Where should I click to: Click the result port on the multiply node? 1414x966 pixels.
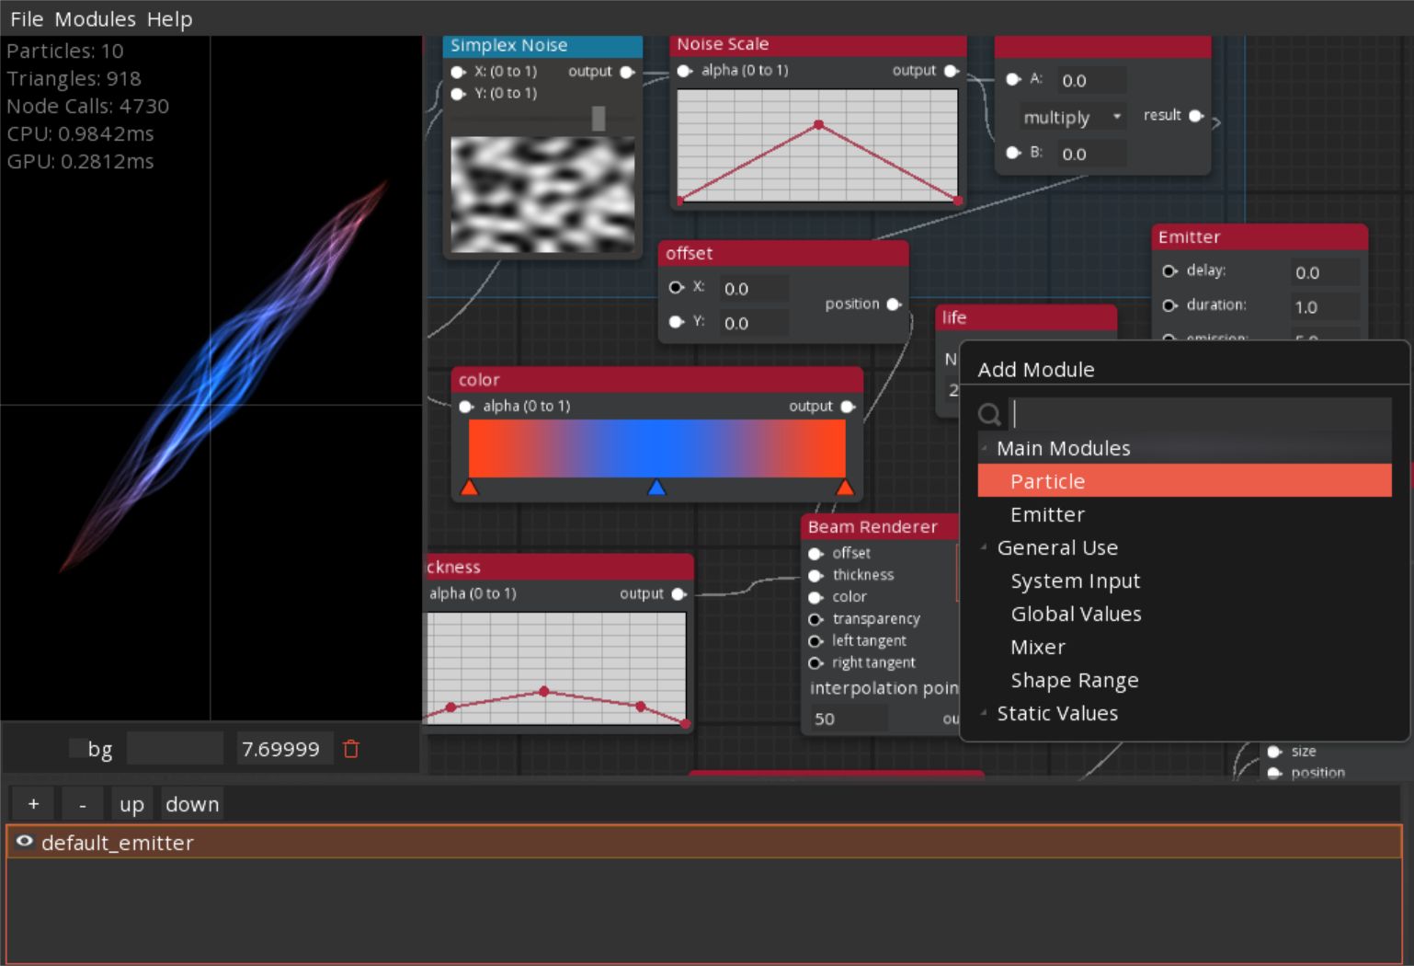[x=1196, y=116]
